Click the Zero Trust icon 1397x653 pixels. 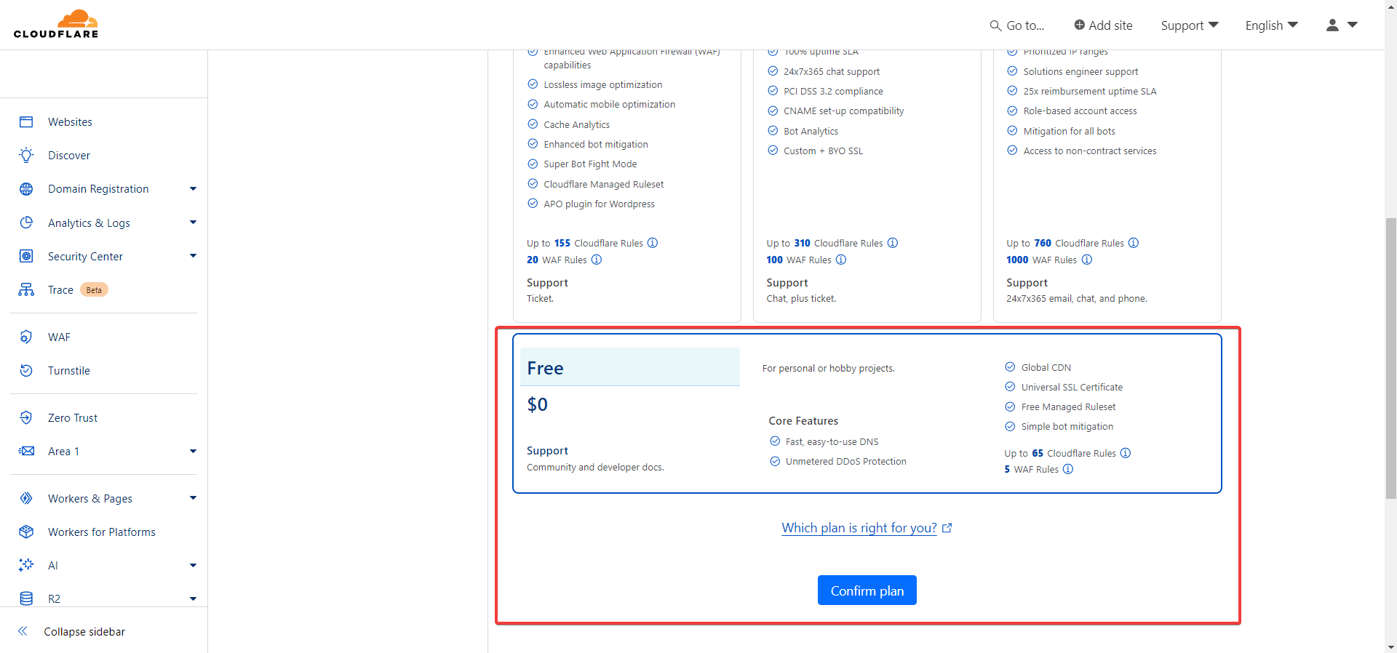(x=26, y=417)
